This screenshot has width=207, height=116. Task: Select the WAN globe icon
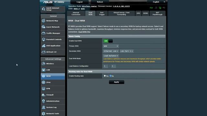click(43, 76)
